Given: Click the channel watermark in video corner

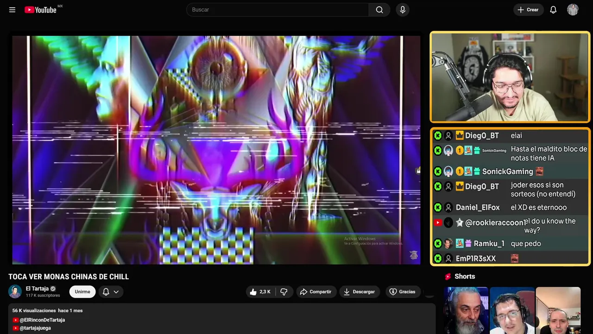Looking at the screenshot, I should point(414,255).
